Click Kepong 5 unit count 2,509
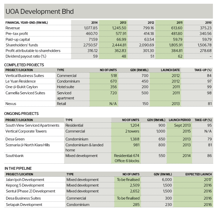Image resolution: width=217 pixels, height=209 pixels. point(135,185)
